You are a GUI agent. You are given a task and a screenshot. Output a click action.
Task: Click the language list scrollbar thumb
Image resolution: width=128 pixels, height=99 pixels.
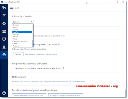point(33,43)
